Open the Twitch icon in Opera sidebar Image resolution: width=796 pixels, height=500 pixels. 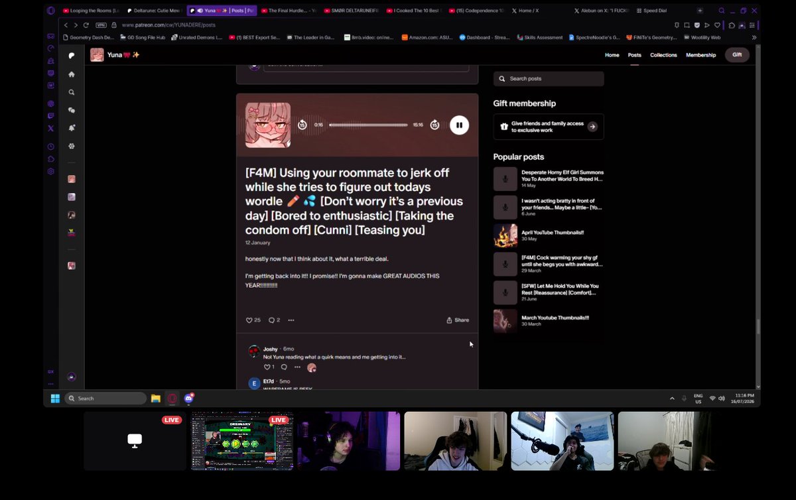click(x=50, y=115)
